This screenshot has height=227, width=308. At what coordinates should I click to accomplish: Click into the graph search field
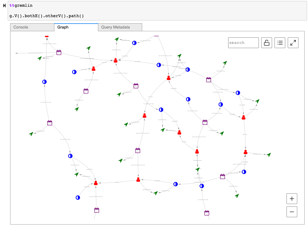(x=243, y=43)
